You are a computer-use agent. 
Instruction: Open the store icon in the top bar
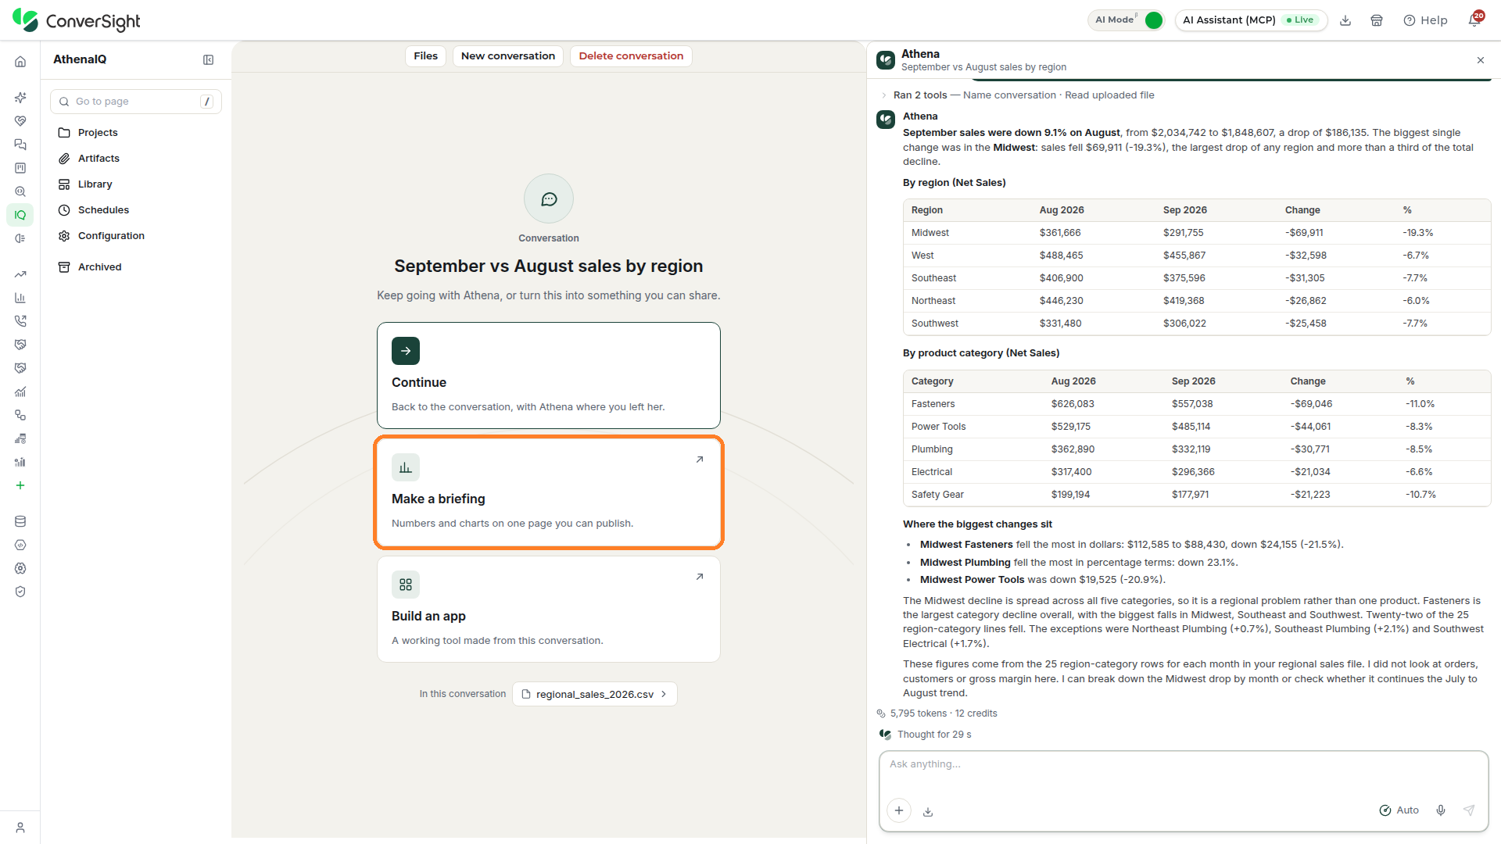click(1377, 20)
